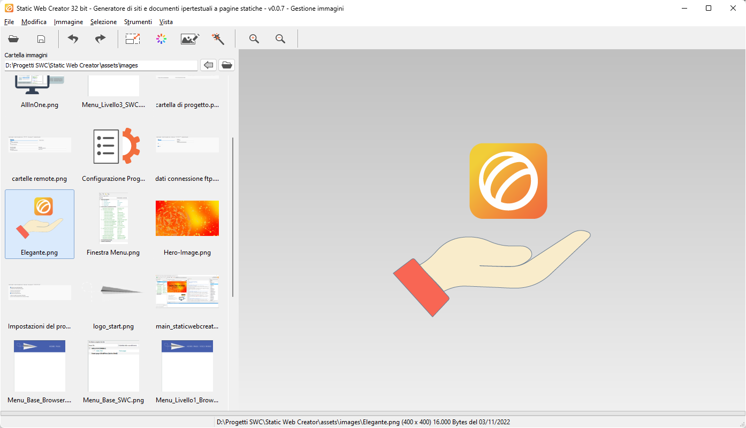Open the Modifica menu
Screen dimensions: 746x428
(34, 22)
